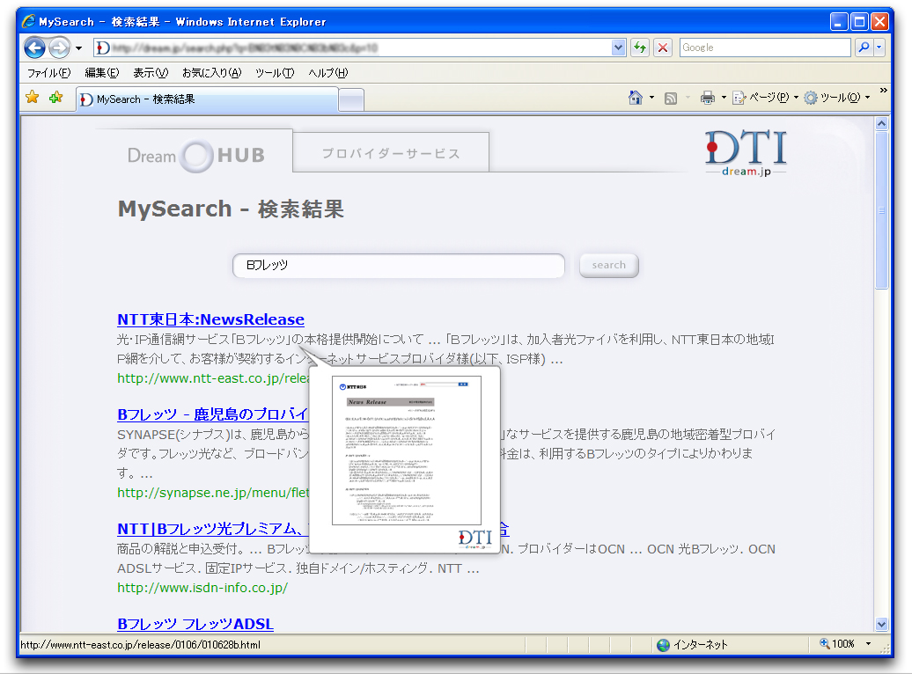Open the NTT東日本:NewsRelease result link
The width and height of the screenshot is (912, 674).
pos(210,319)
